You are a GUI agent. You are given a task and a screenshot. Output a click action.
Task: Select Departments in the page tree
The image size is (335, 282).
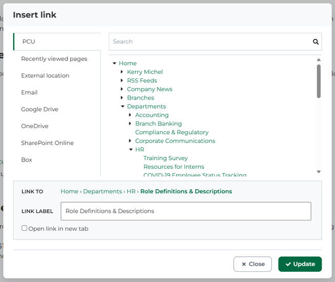point(146,106)
